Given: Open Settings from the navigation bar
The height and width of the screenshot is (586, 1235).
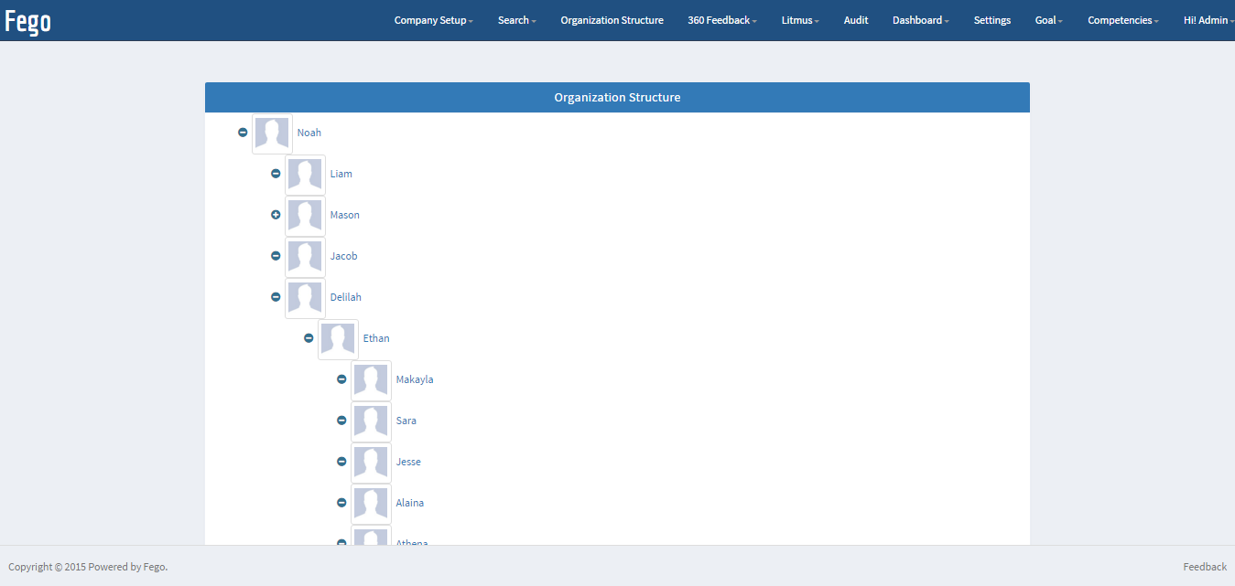Looking at the screenshot, I should [x=992, y=20].
